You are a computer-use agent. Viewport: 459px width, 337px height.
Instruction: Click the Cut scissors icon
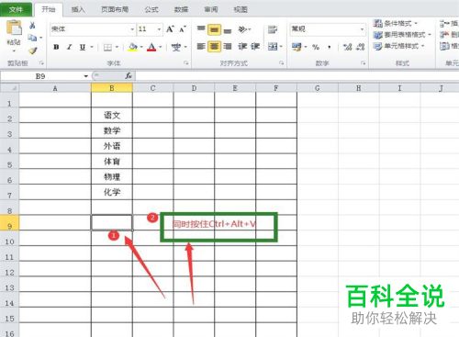tap(32, 26)
